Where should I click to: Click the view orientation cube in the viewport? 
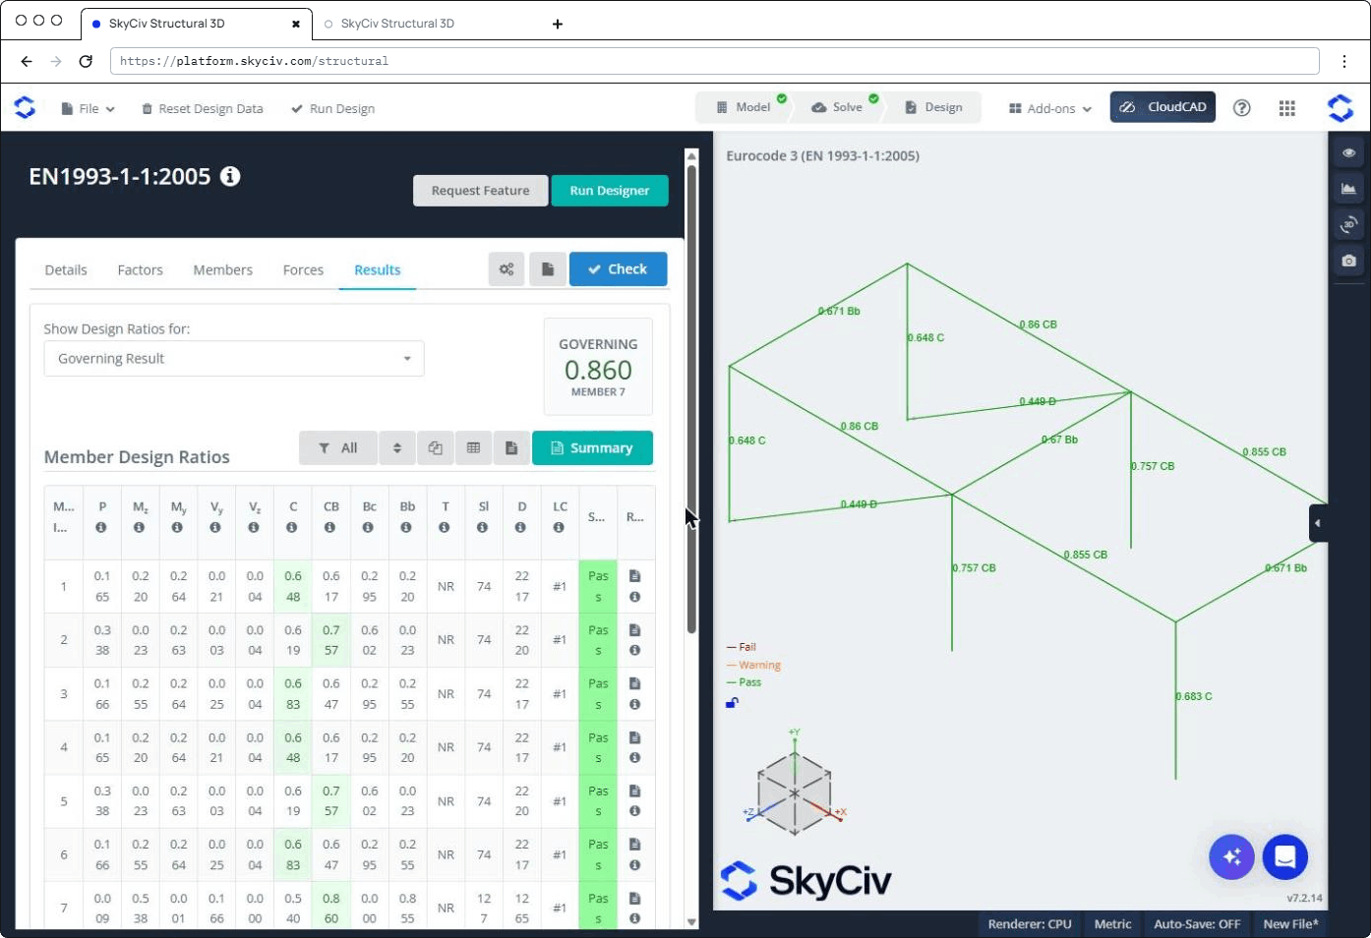pos(795,792)
